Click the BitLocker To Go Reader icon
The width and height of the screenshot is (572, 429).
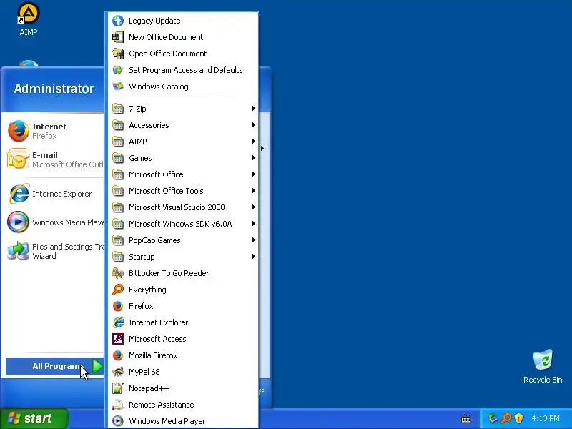coord(118,273)
